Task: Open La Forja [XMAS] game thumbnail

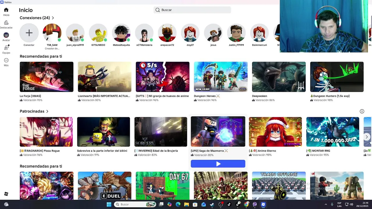Action: 46,77
